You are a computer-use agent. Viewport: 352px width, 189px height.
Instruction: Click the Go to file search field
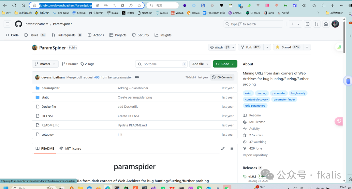(x=161, y=64)
